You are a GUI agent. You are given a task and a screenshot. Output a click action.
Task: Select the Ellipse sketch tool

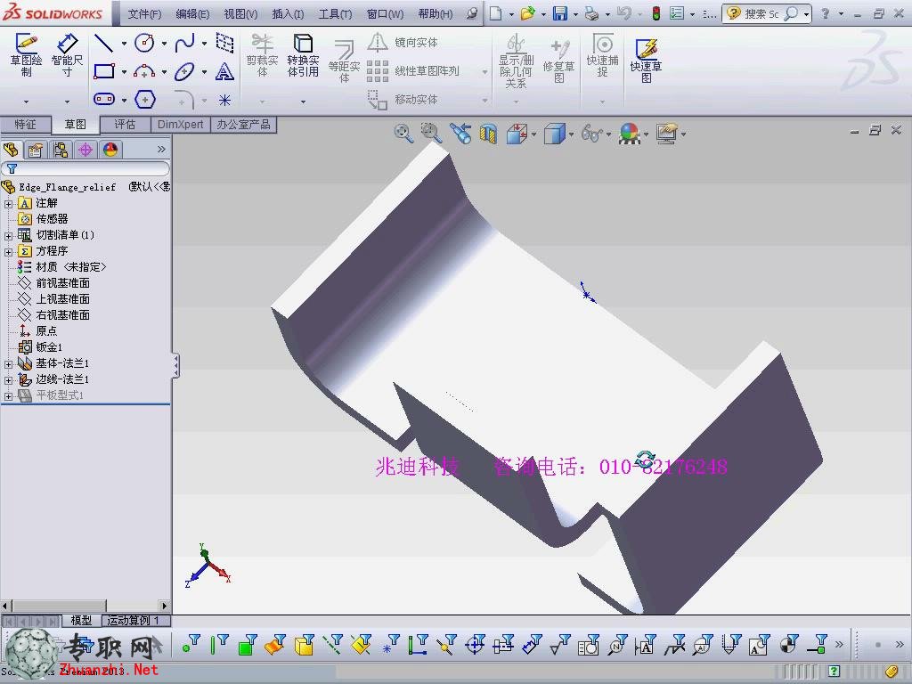[184, 71]
